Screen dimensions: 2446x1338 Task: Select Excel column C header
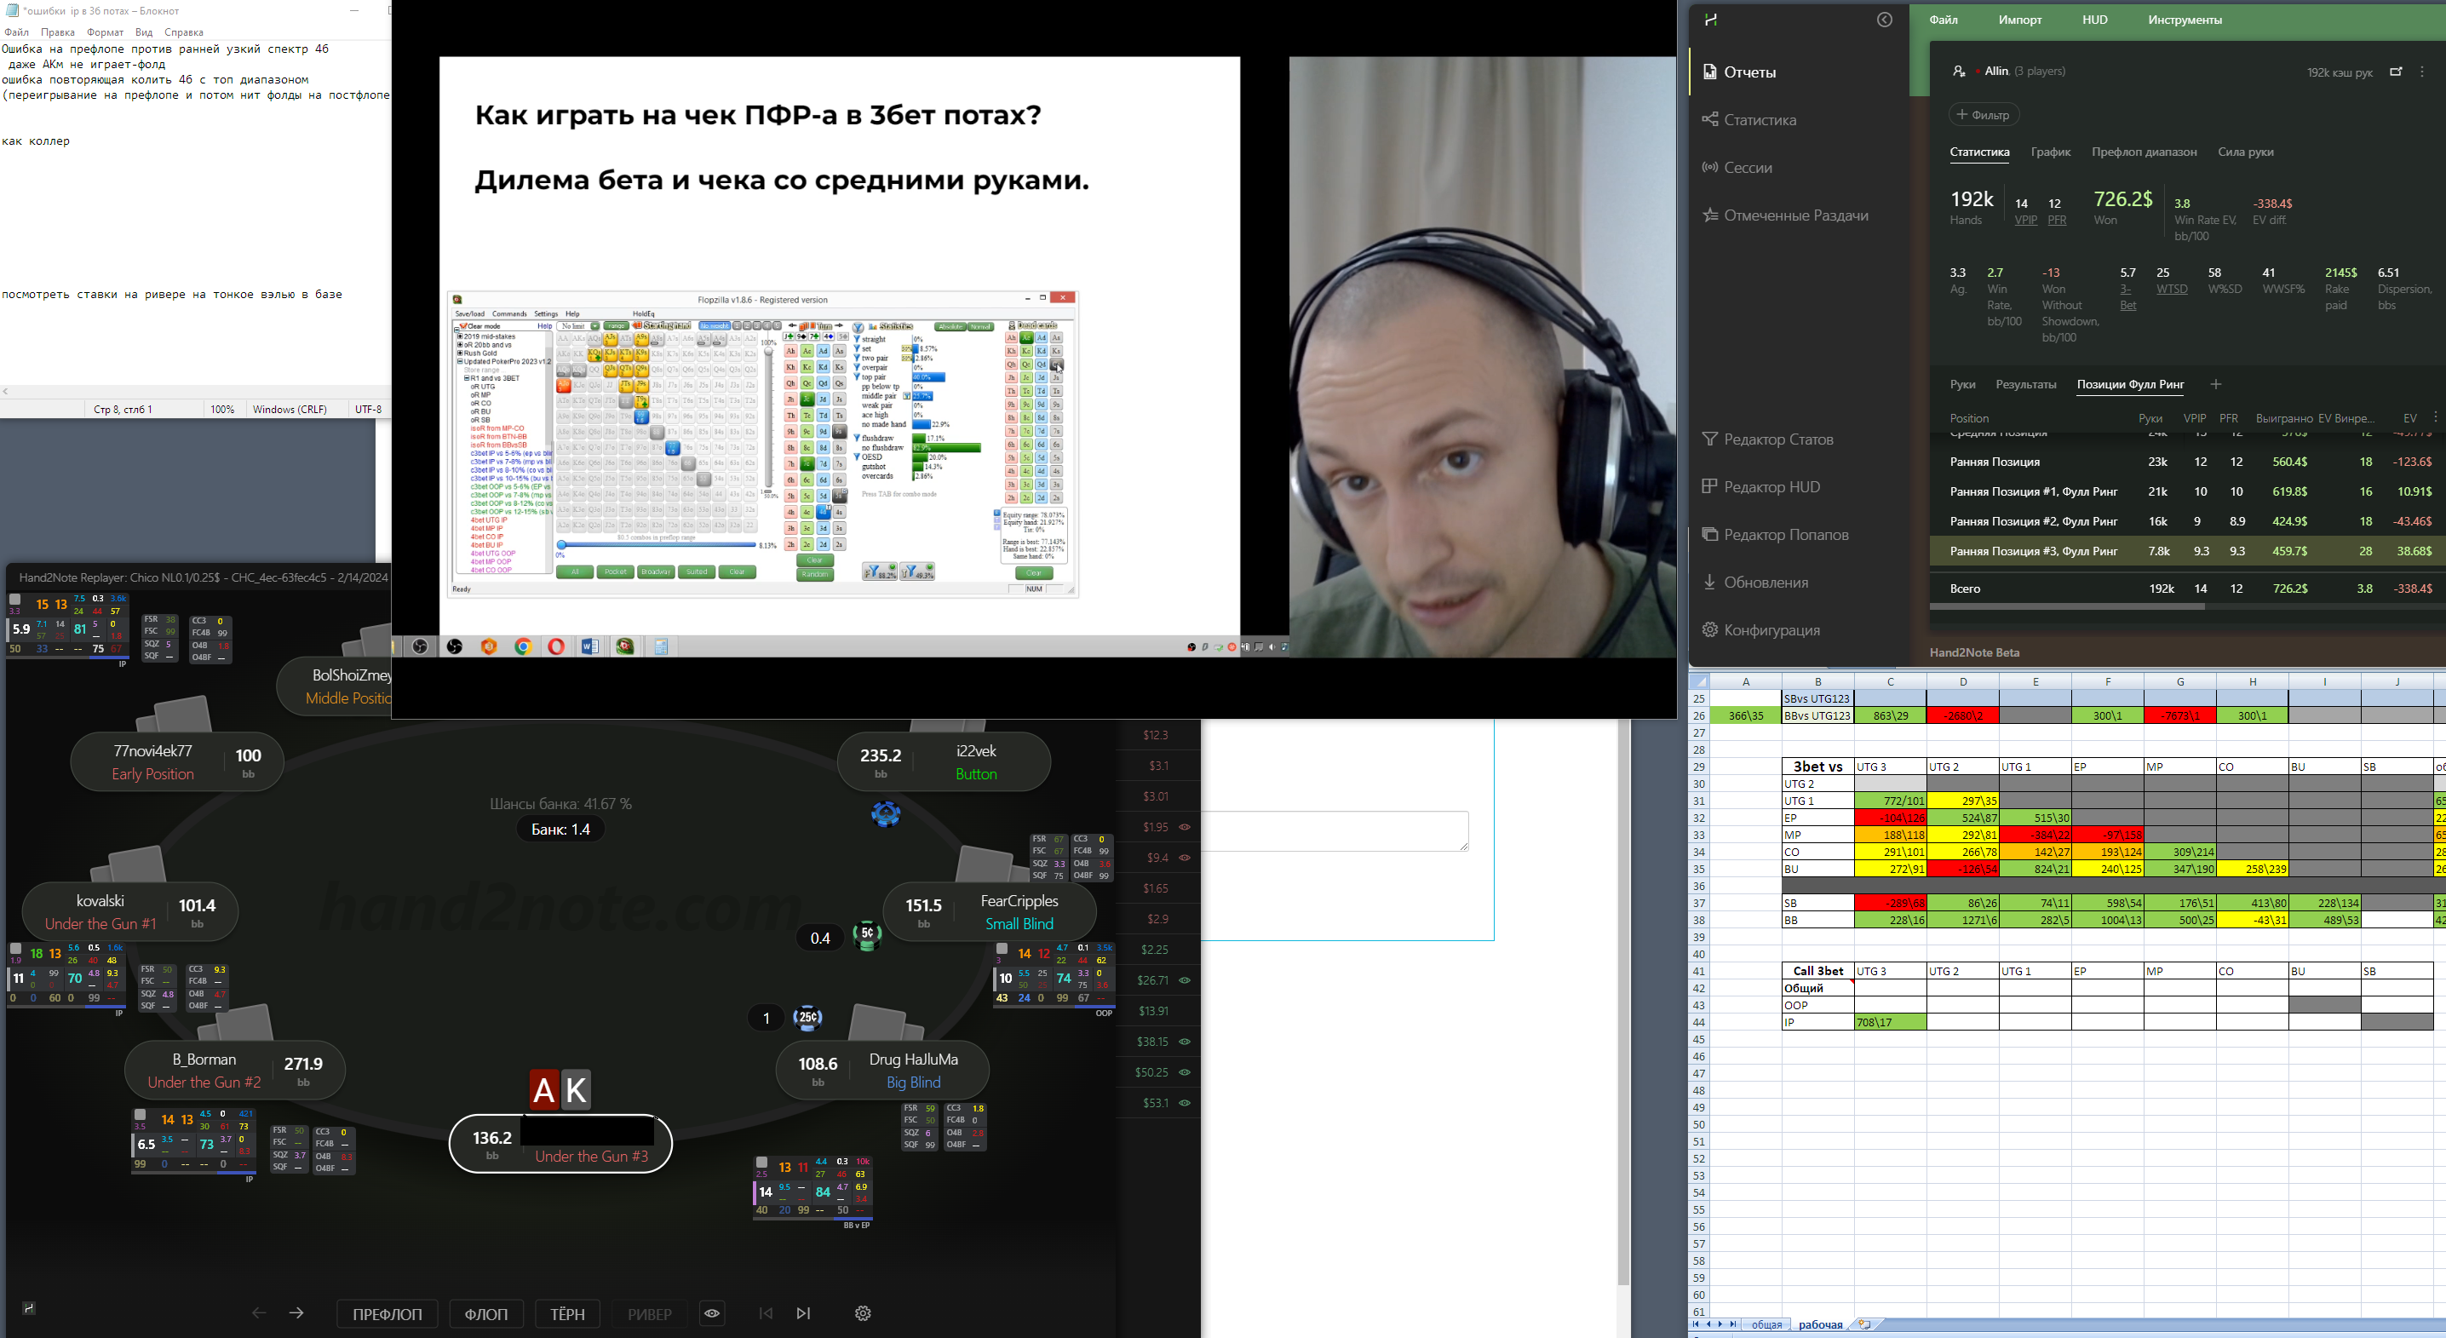point(1890,680)
